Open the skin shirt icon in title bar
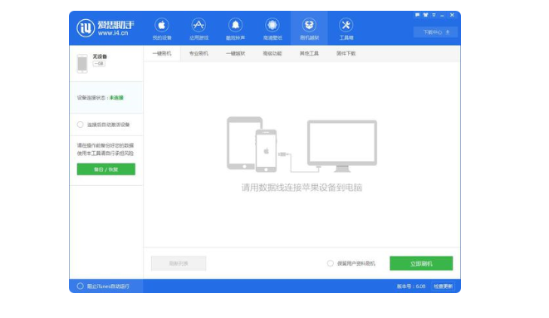Screen dimensions: 549x318 [425, 15]
